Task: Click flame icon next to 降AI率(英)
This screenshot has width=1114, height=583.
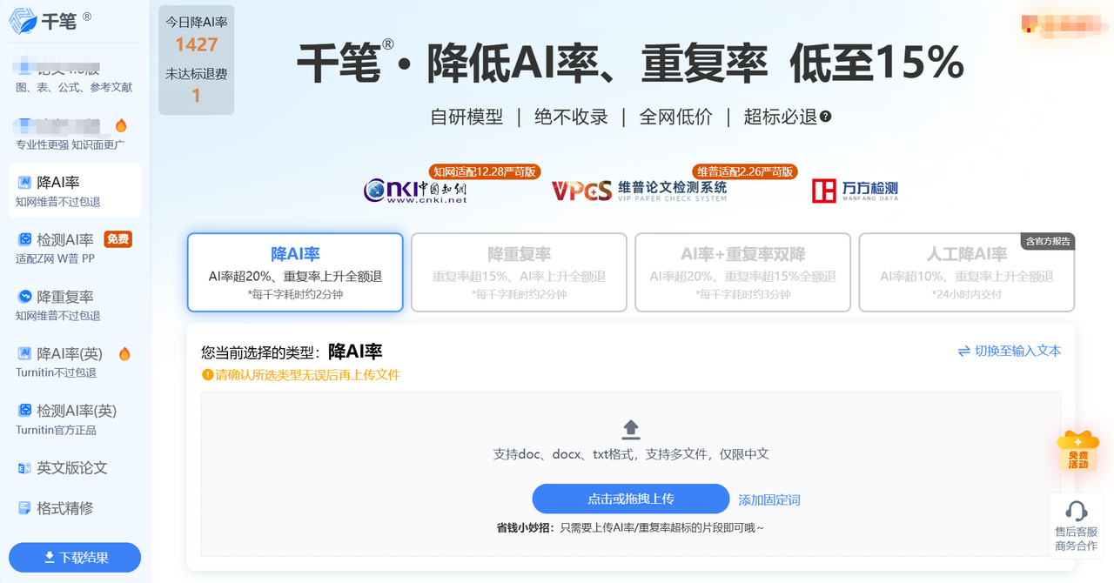Action: click(x=124, y=353)
